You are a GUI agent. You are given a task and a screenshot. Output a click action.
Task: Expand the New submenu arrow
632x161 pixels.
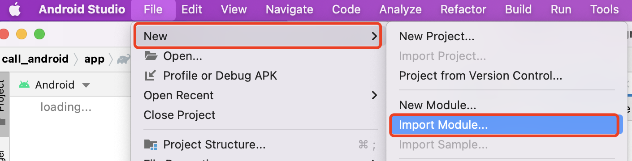click(x=374, y=36)
